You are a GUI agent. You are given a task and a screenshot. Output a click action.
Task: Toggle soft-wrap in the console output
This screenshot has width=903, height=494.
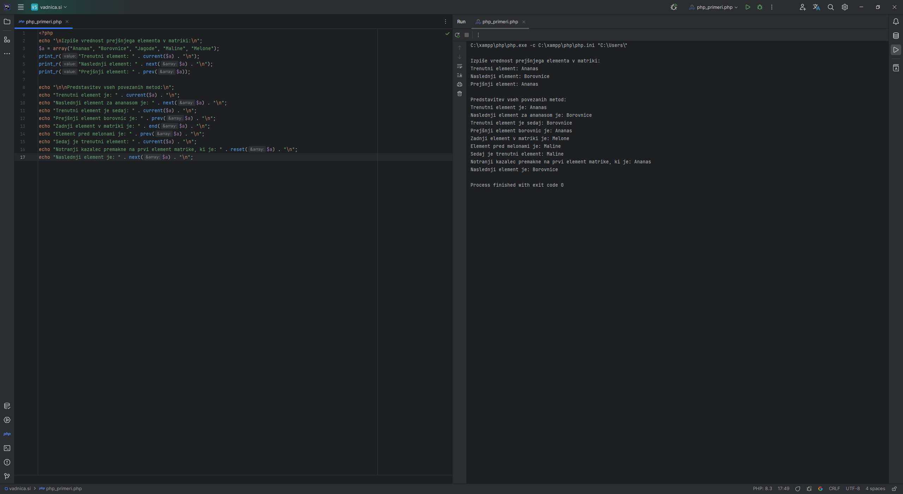(460, 66)
